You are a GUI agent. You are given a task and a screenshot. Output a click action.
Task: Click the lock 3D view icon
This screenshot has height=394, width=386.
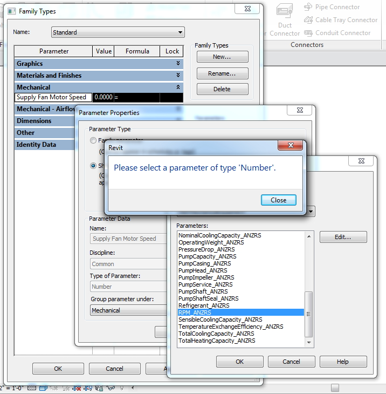point(99,389)
